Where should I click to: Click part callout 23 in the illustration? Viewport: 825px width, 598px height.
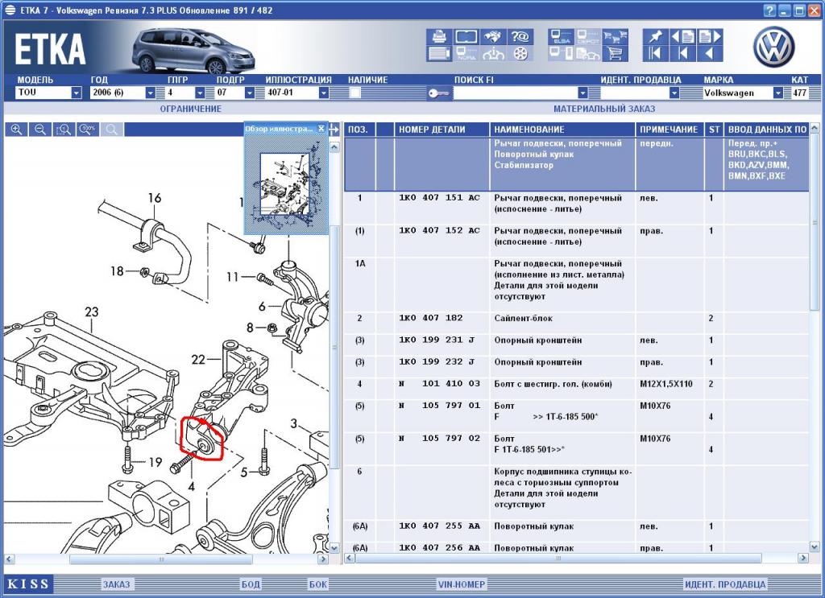pos(92,311)
